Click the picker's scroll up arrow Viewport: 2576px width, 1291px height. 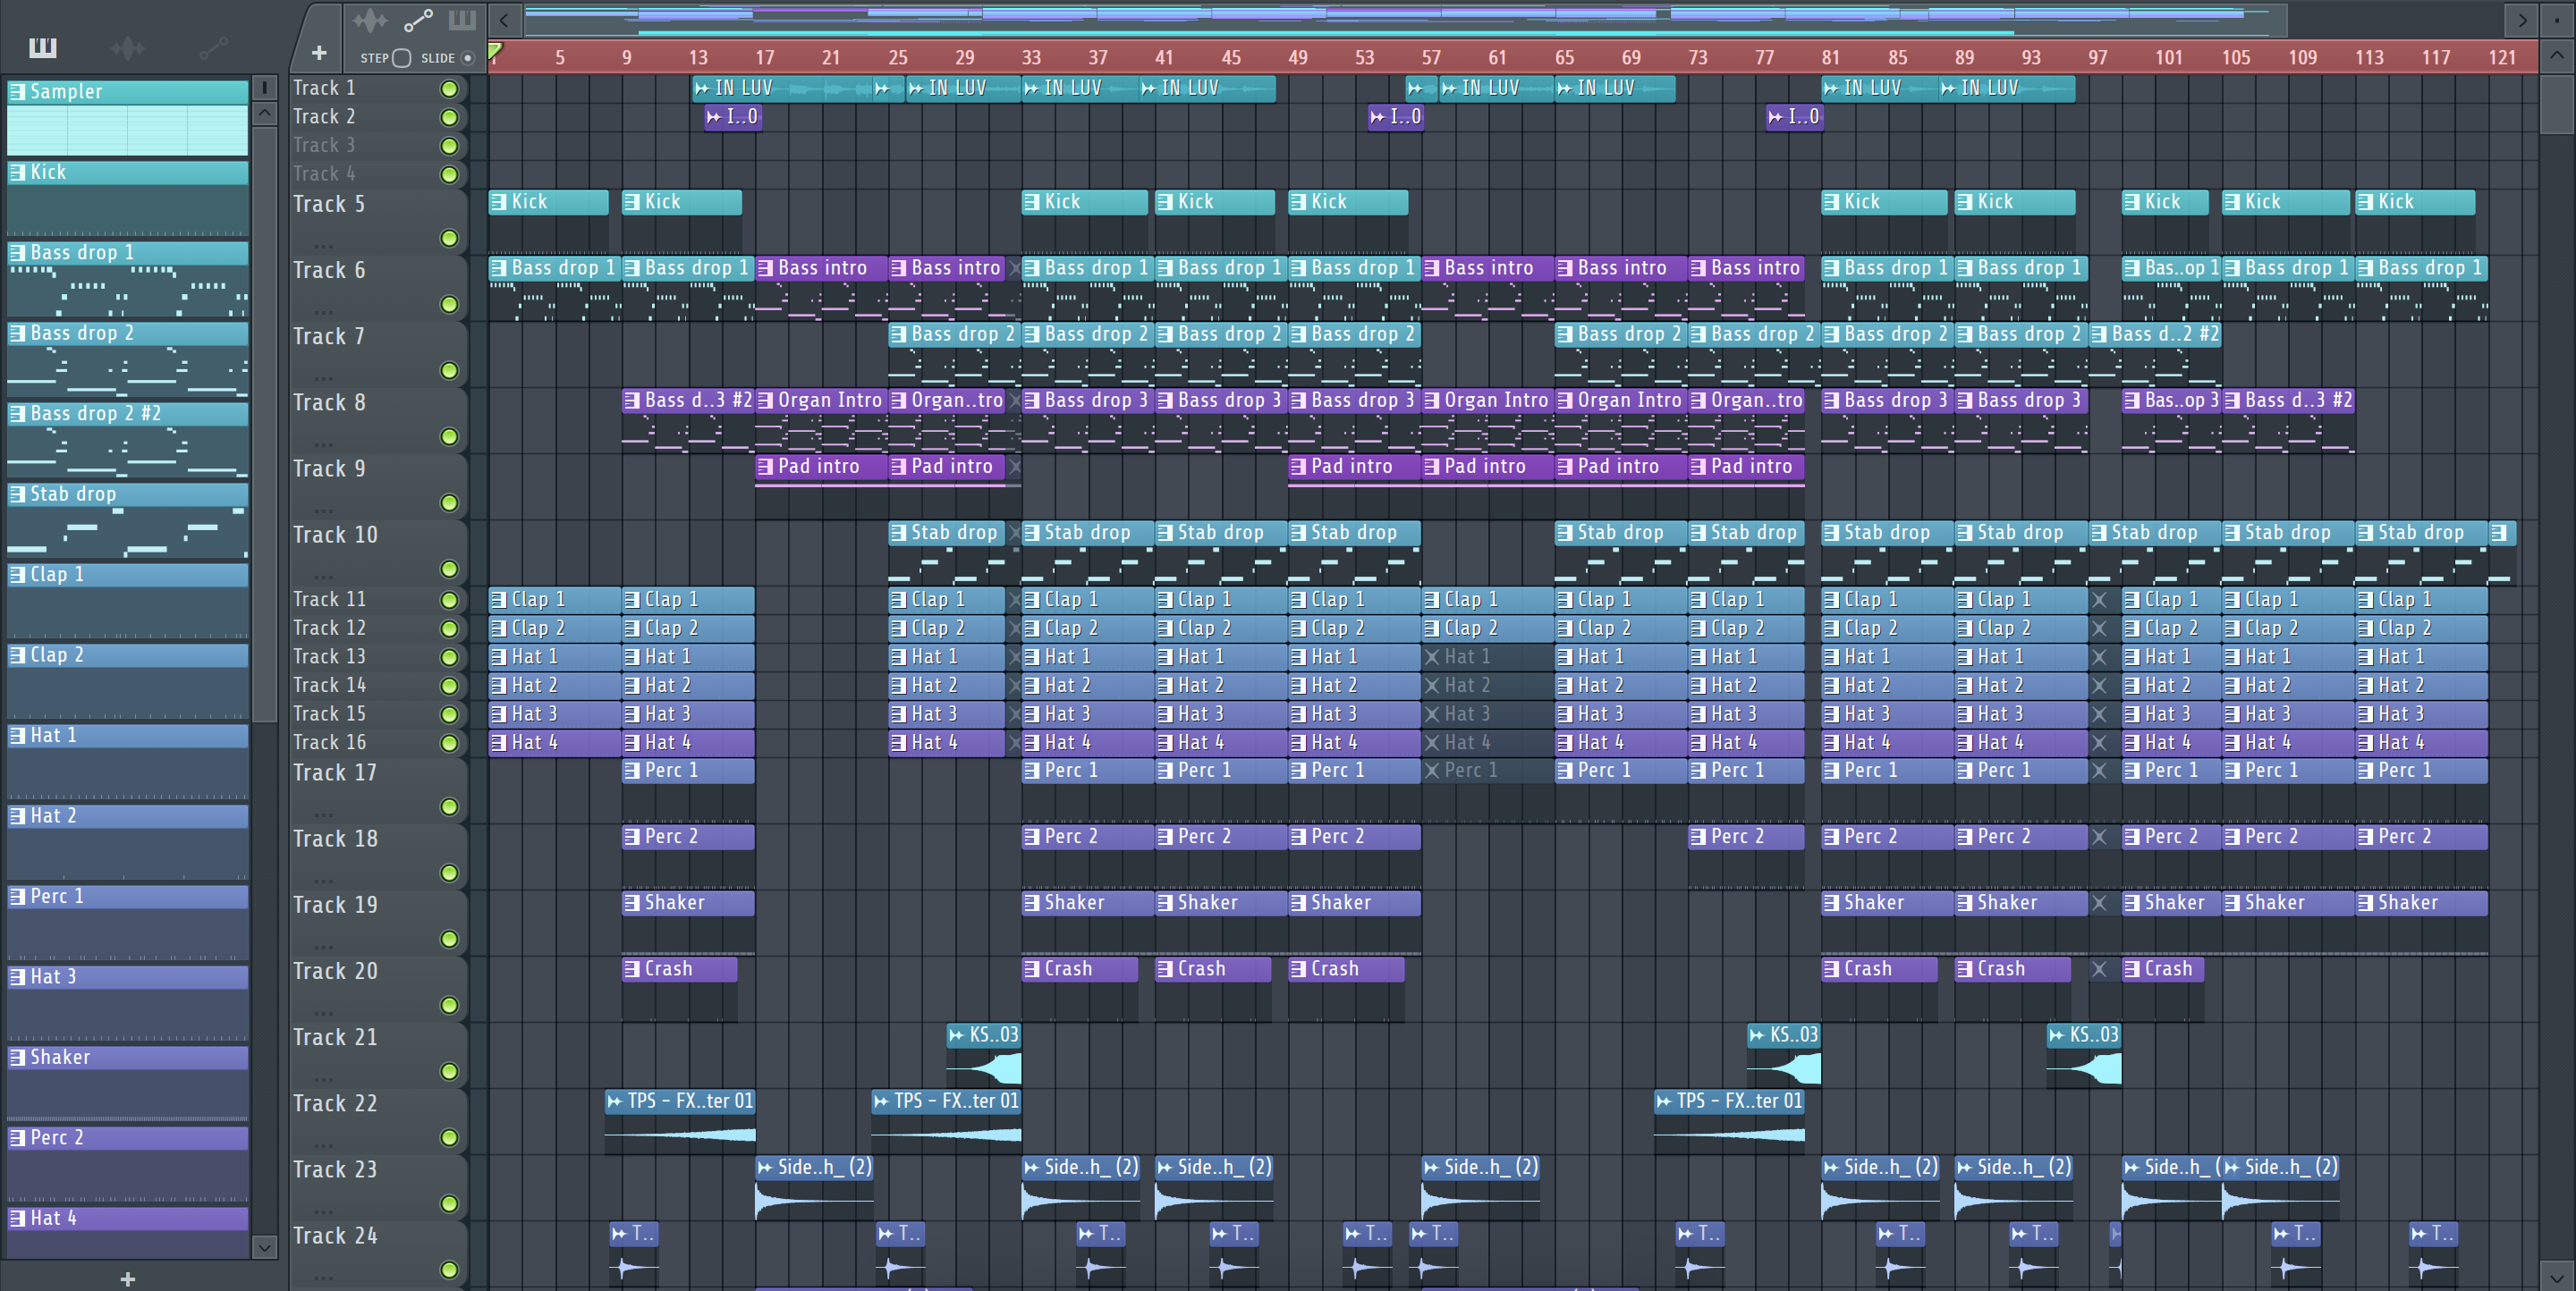tap(264, 113)
